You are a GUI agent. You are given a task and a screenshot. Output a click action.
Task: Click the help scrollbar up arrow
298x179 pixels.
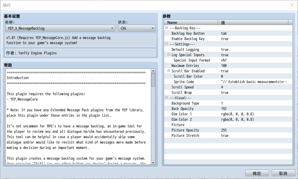(x=153, y=71)
